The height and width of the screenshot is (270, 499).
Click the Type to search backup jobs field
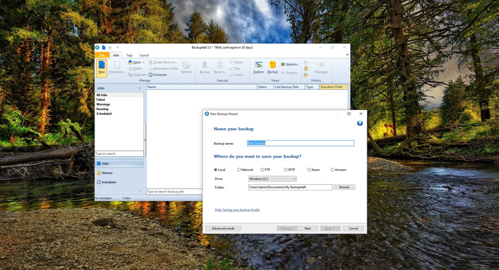pyautogui.click(x=174, y=191)
